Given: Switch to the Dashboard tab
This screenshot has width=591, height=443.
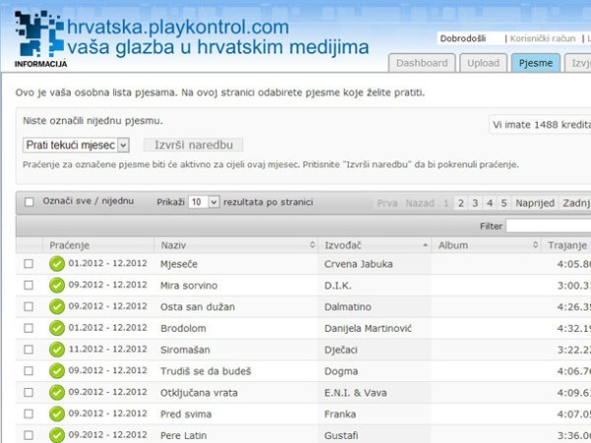Looking at the screenshot, I should (421, 63).
